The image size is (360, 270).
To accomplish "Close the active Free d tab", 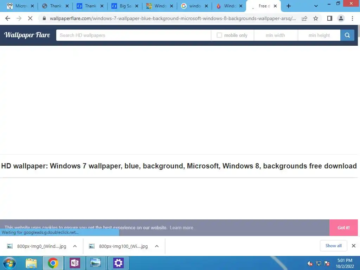I will coord(275,6).
